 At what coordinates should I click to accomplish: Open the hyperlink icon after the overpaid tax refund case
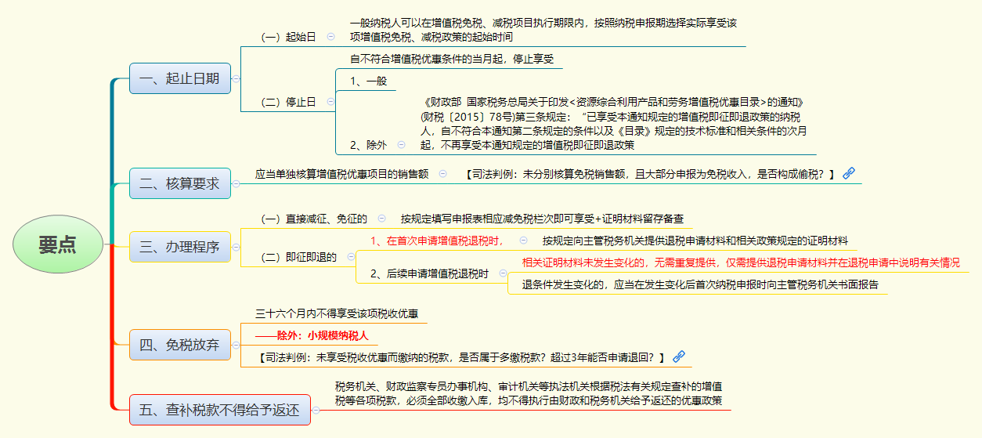click(x=679, y=357)
